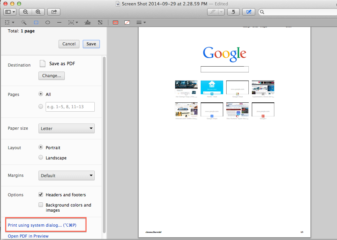
Task: Click the toolbar search field
Action: (x=298, y=12)
